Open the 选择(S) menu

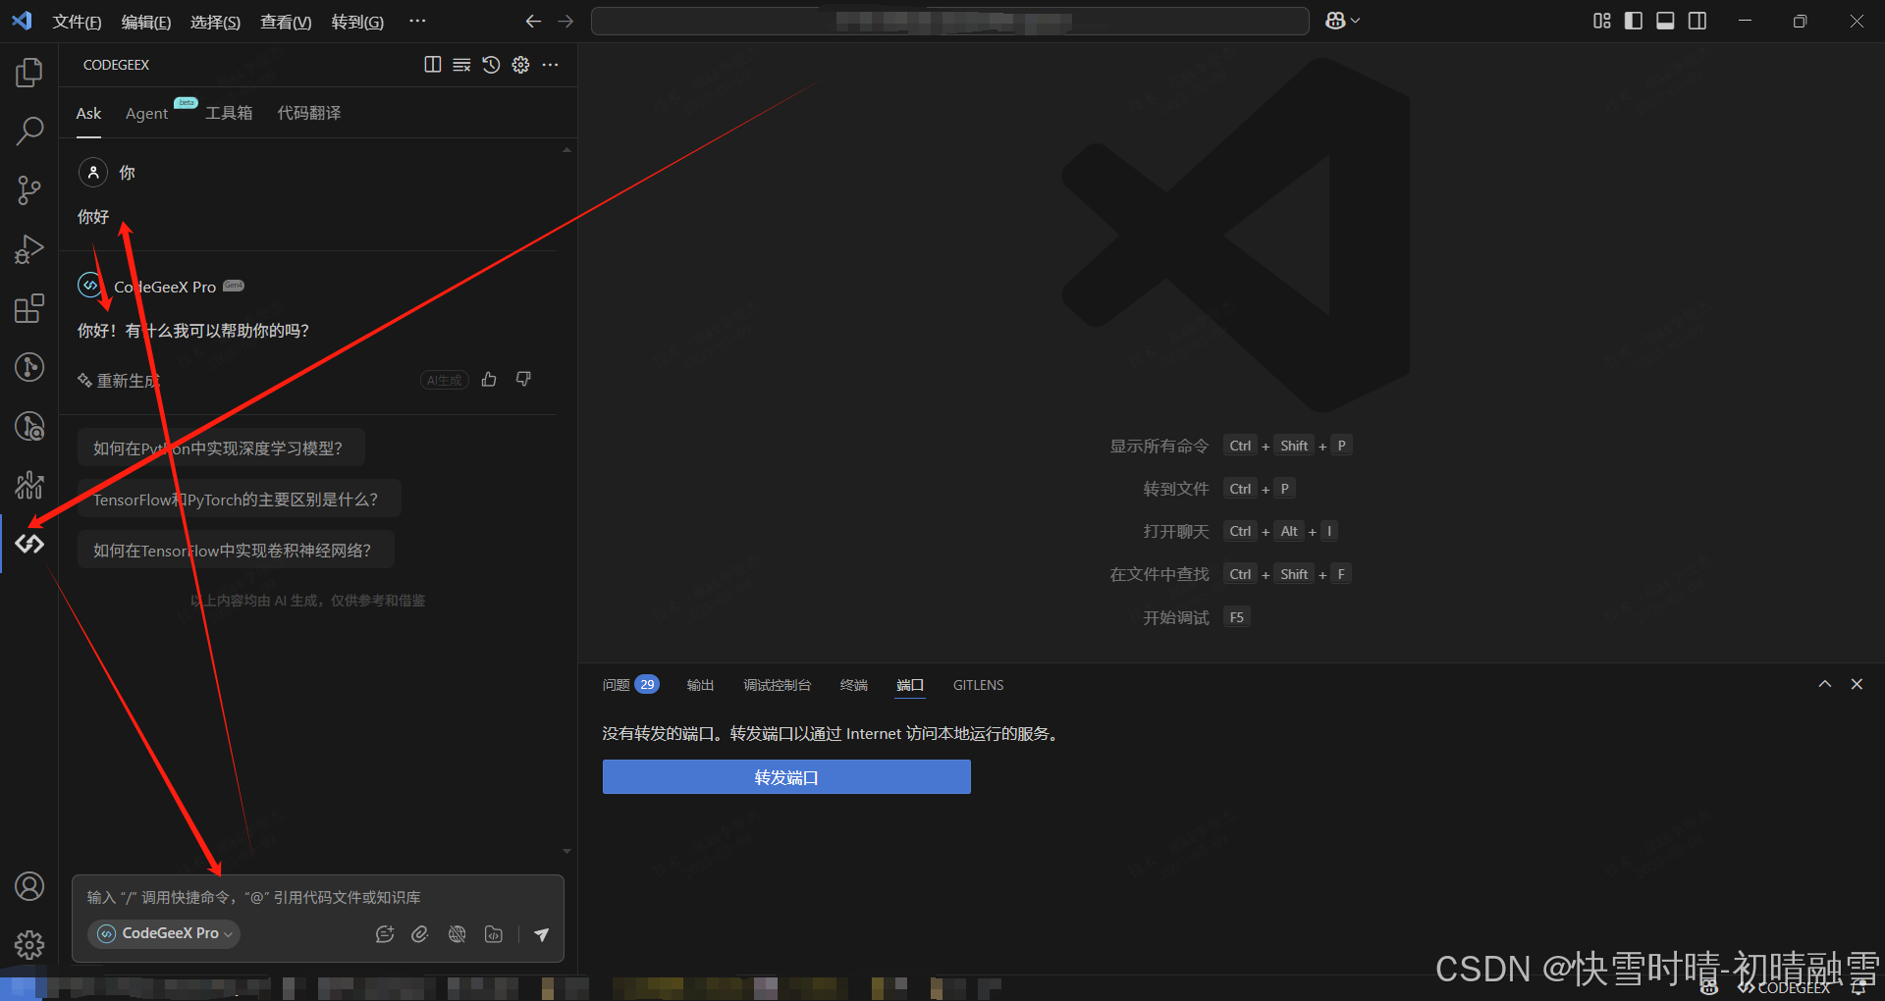[215, 22]
